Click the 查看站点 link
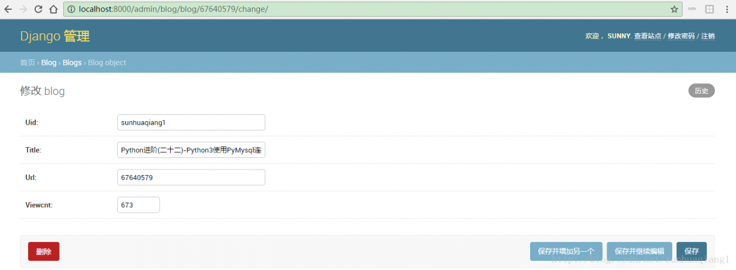The width and height of the screenshot is (736, 270). 647,36
